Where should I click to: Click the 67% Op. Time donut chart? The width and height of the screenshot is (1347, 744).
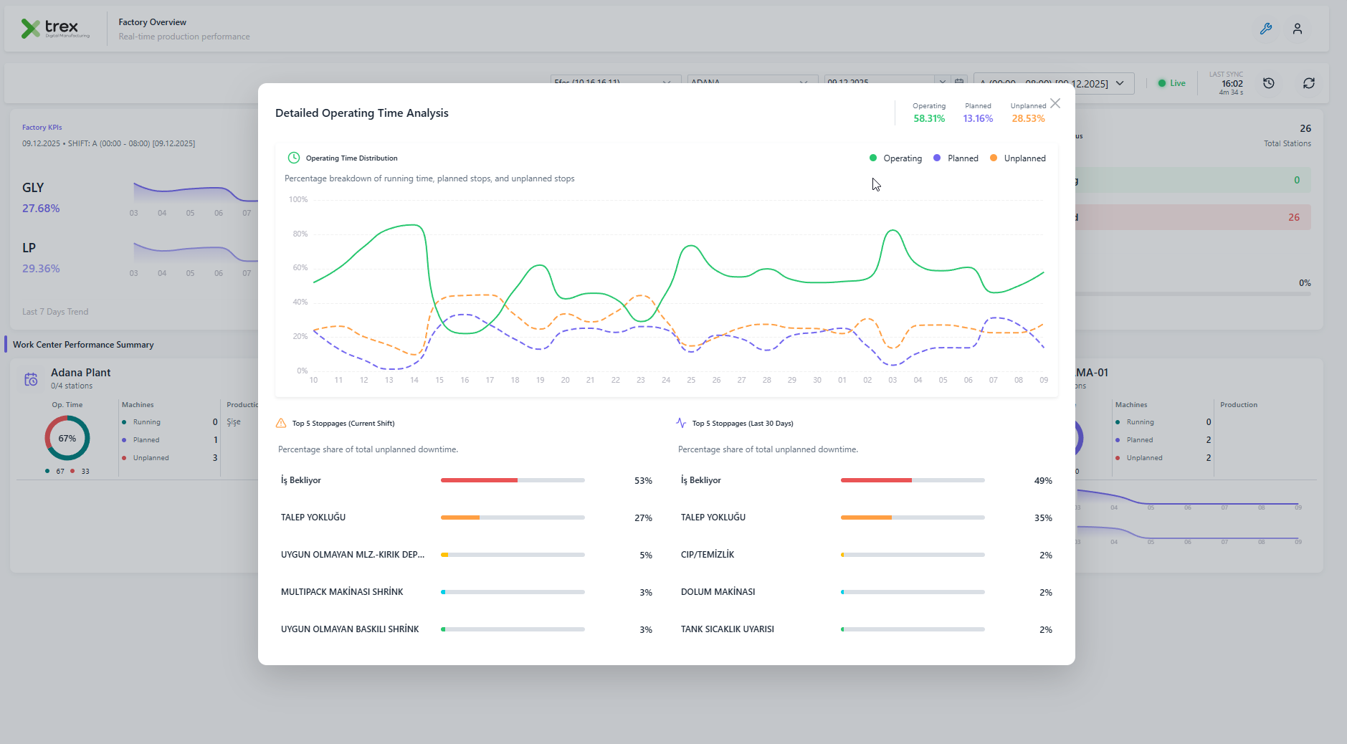coord(67,438)
